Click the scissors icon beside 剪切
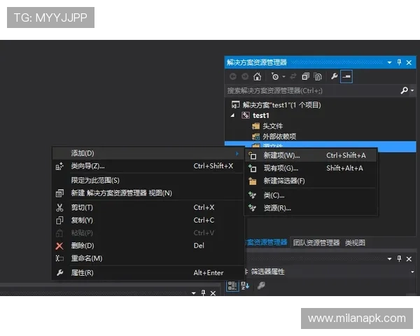This screenshot has height=336, width=420. point(59,208)
